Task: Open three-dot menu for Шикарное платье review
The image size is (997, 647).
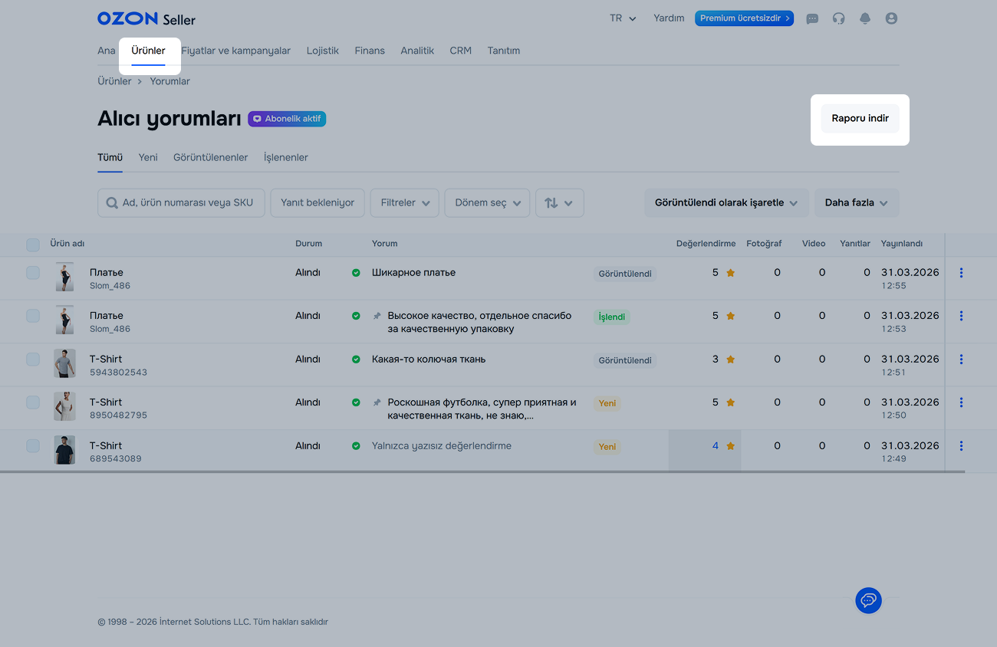Action: point(961,273)
